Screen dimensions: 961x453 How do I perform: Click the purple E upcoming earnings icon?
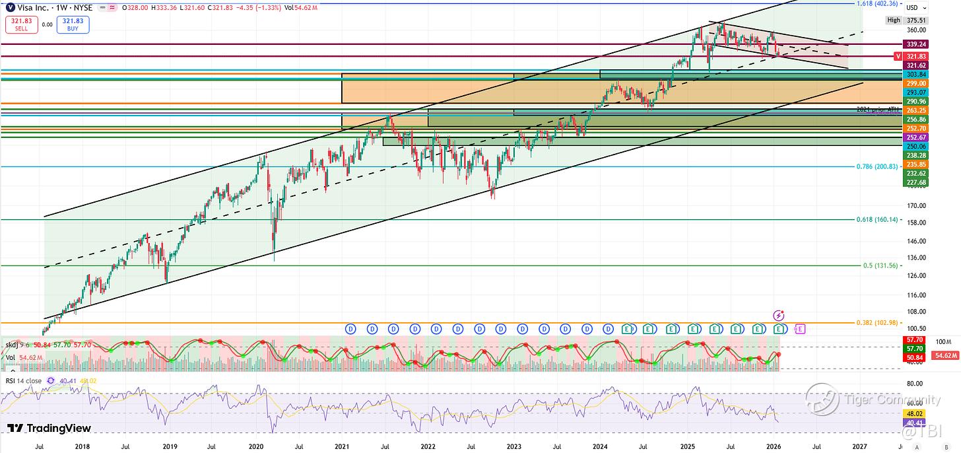[x=800, y=328]
